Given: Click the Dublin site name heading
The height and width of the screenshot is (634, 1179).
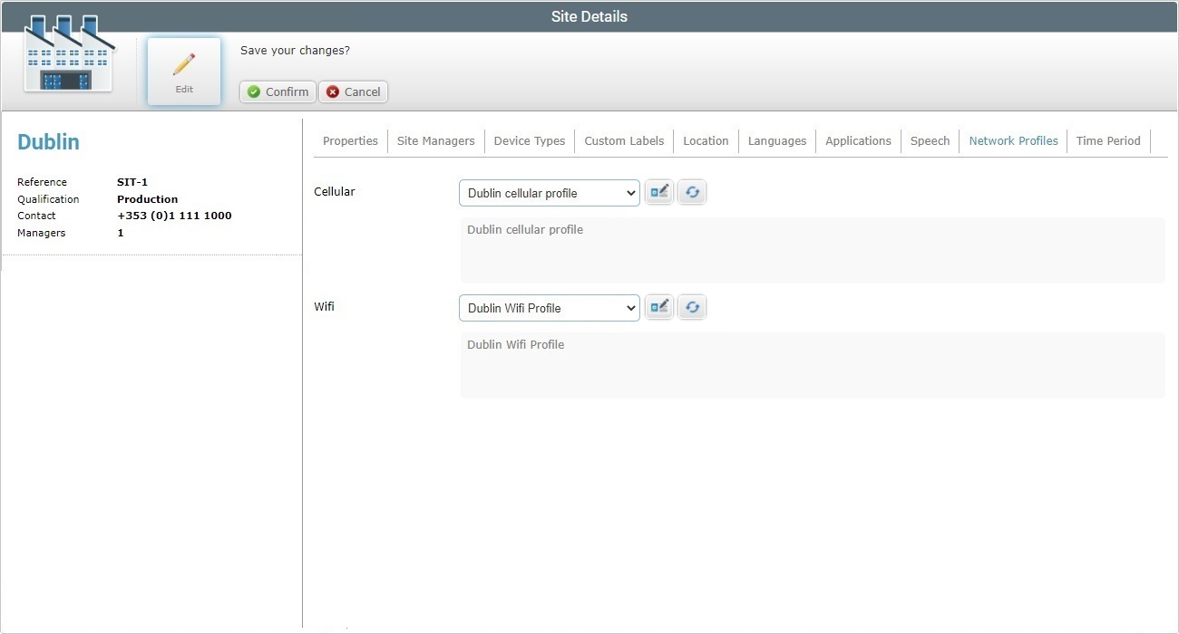Looking at the screenshot, I should (x=48, y=141).
